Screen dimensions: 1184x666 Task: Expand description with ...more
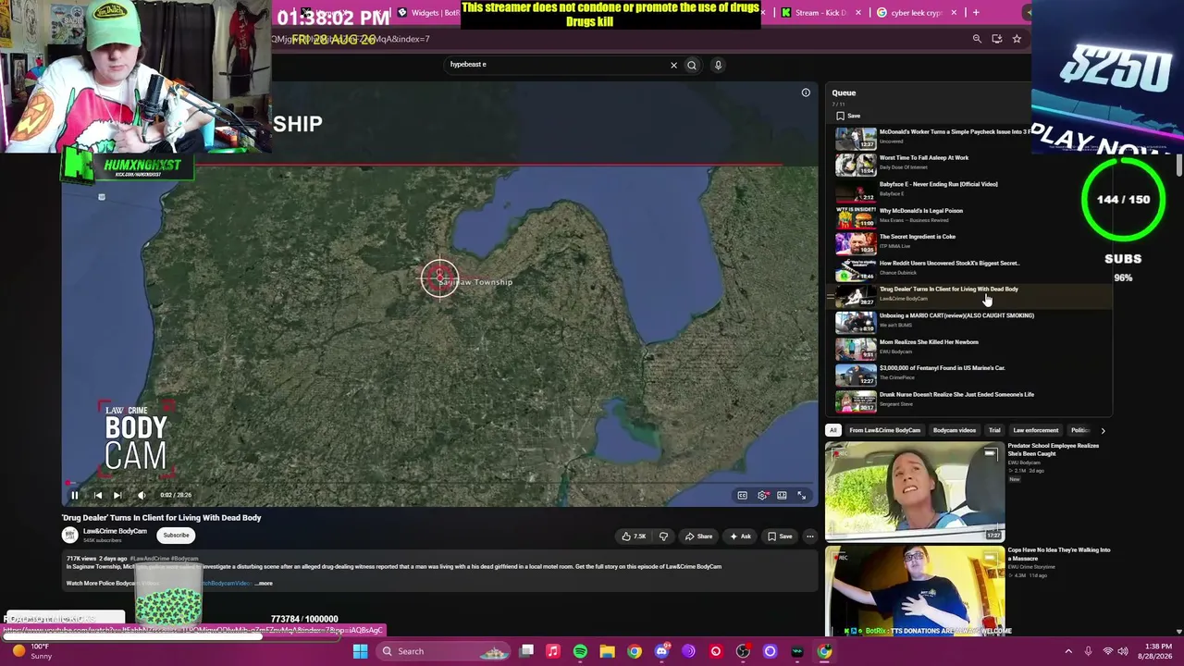(x=264, y=584)
